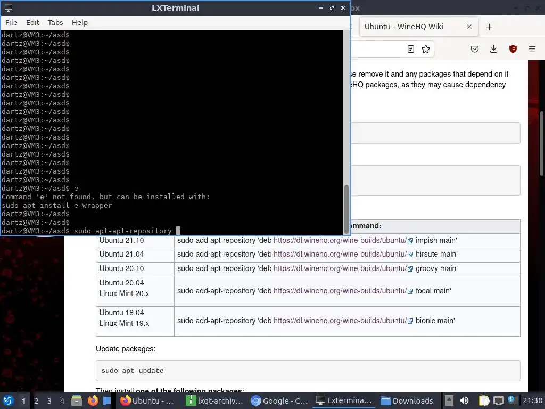Image resolution: width=545 pixels, height=409 pixels.
Task: Click the LXTerminal vertical scrollbar thumb
Action: click(x=346, y=209)
